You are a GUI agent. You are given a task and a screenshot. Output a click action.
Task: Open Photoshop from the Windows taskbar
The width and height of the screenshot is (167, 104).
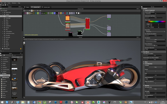[66, 102]
